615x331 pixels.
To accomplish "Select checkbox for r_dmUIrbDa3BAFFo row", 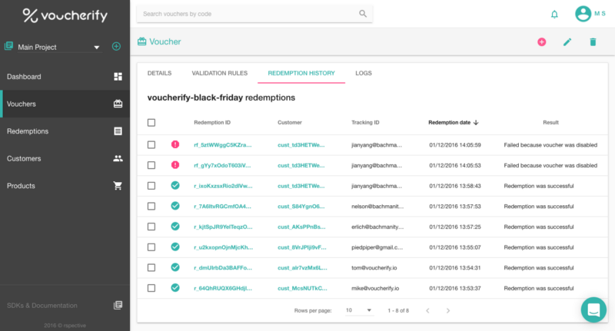I will 151,267.
